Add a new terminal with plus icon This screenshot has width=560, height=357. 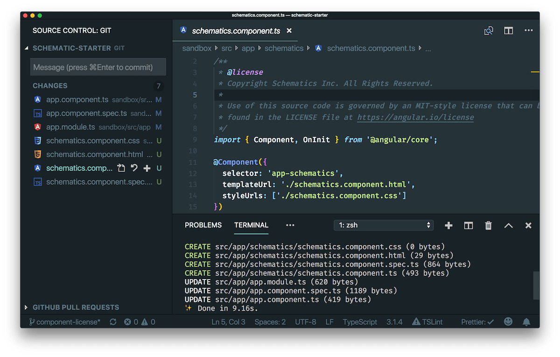(448, 225)
